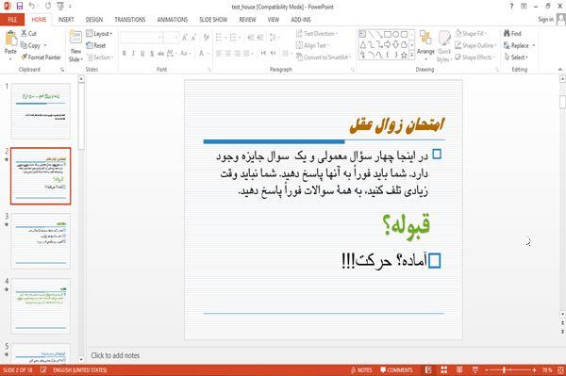Toggle Underline formatting
The height and width of the screenshot is (376, 566).
142,54
